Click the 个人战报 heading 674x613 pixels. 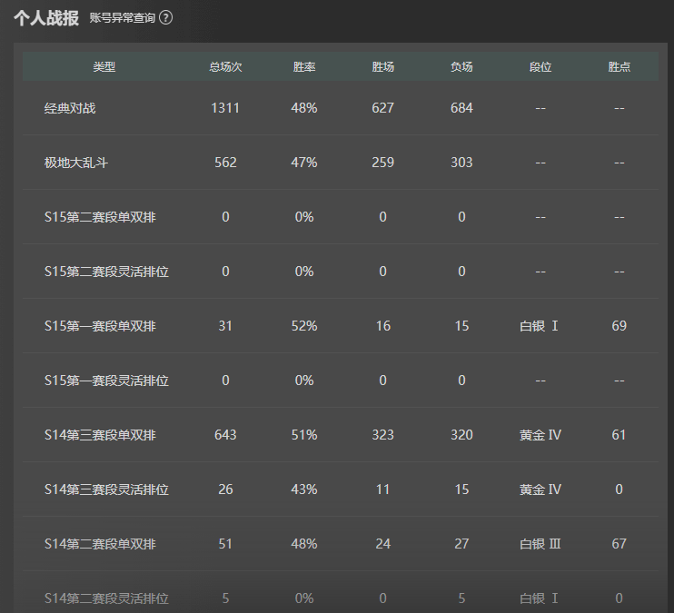click(46, 18)
